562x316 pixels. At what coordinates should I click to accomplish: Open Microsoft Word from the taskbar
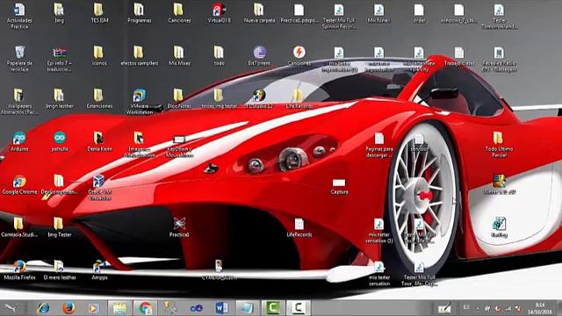tap(221, 308)
